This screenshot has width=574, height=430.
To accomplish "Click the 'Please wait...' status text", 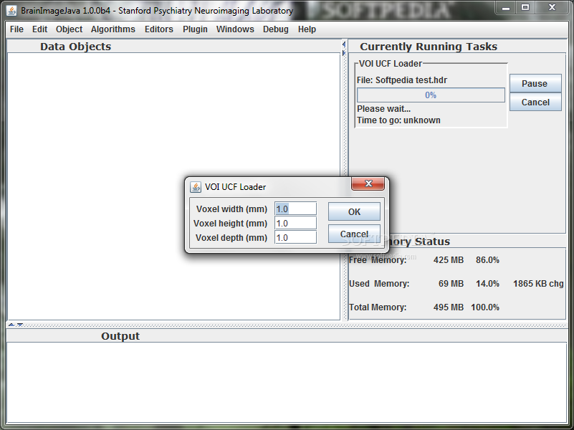I will [383, 109].
